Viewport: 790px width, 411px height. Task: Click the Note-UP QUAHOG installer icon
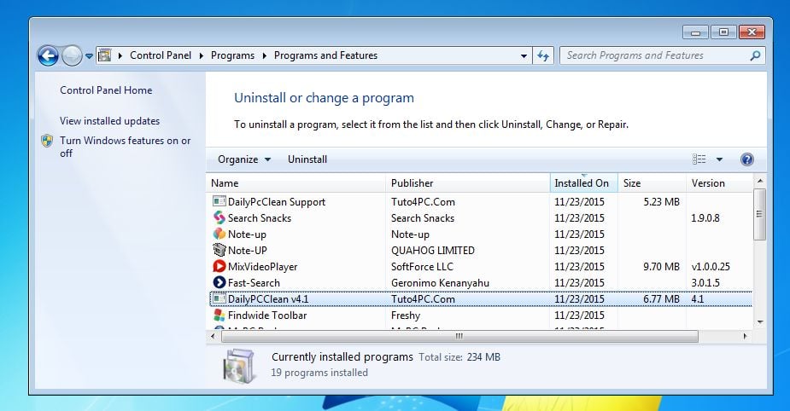pos(219,250)
